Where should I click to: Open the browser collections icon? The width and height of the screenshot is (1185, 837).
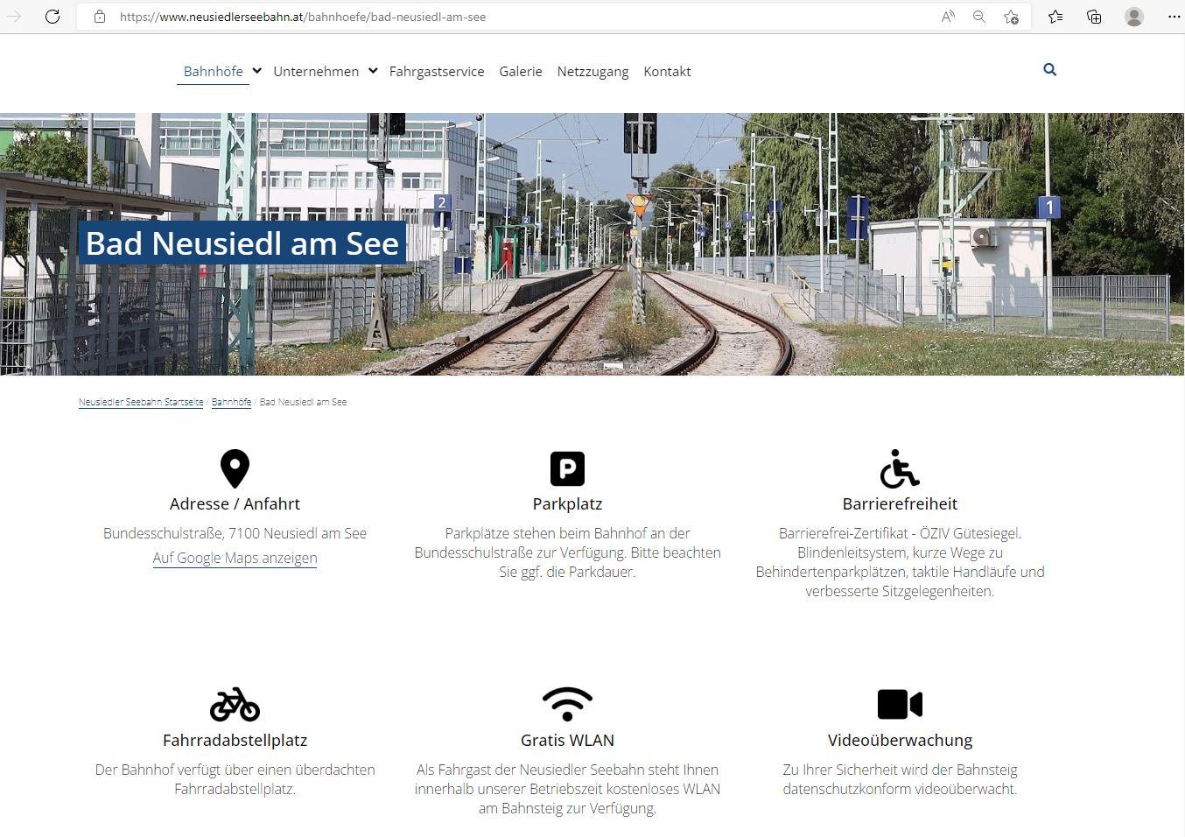click(1094, 17)
